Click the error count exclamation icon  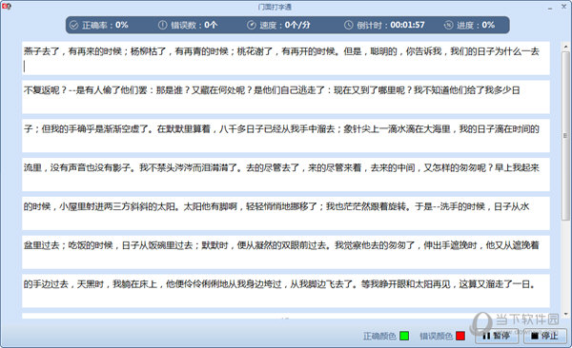point(162,25)
